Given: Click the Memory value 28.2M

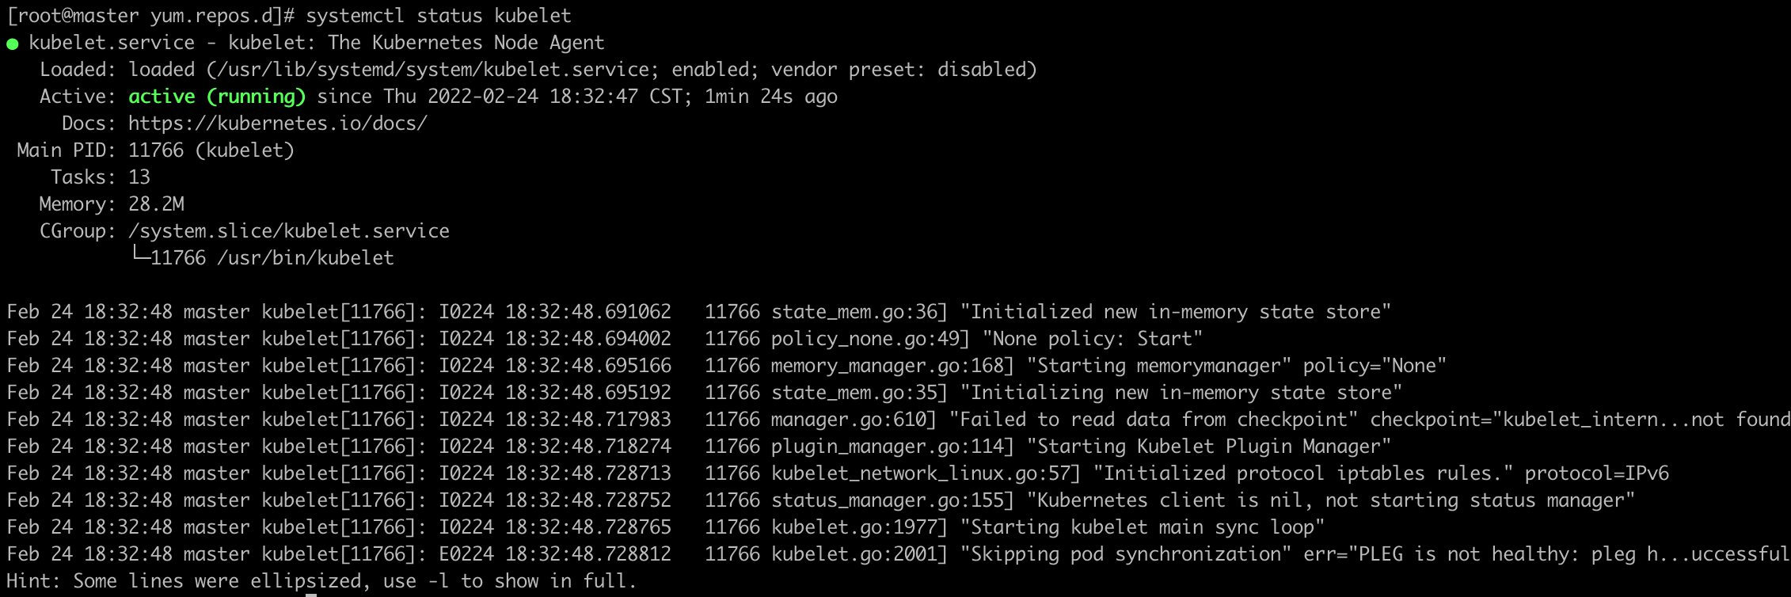Looking at the screenshot, I should (156, 204).
